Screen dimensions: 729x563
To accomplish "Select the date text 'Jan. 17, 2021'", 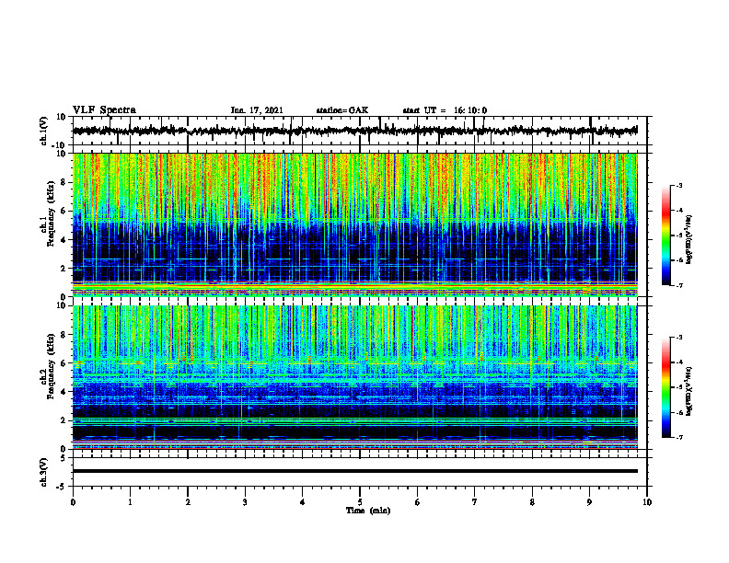I will pyautogui.click(x=257, y=110).
